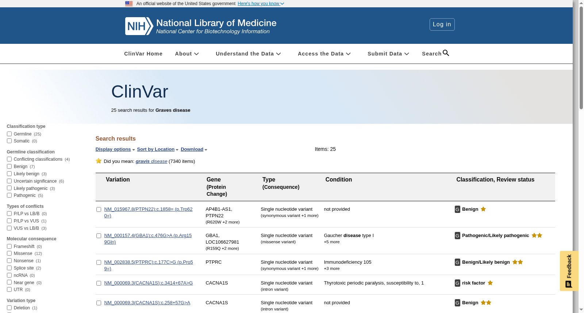
Task: Click the scrollbar down arrow
Action: pos(581,310)
